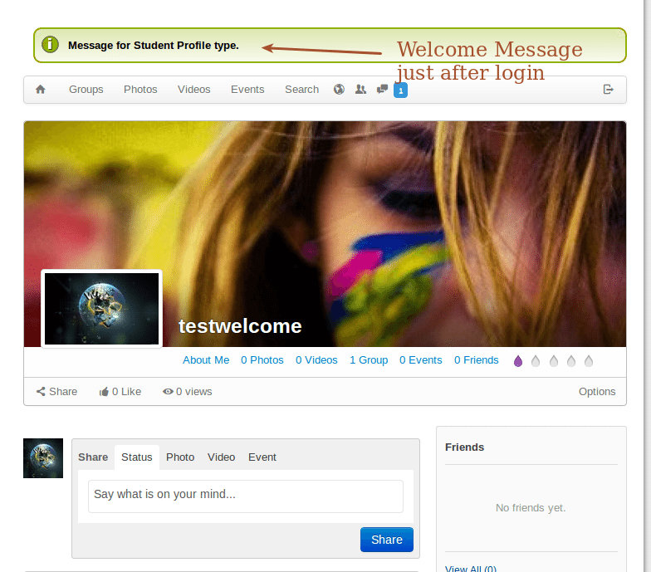Click the profile Share icon link

tap(57, 392)
